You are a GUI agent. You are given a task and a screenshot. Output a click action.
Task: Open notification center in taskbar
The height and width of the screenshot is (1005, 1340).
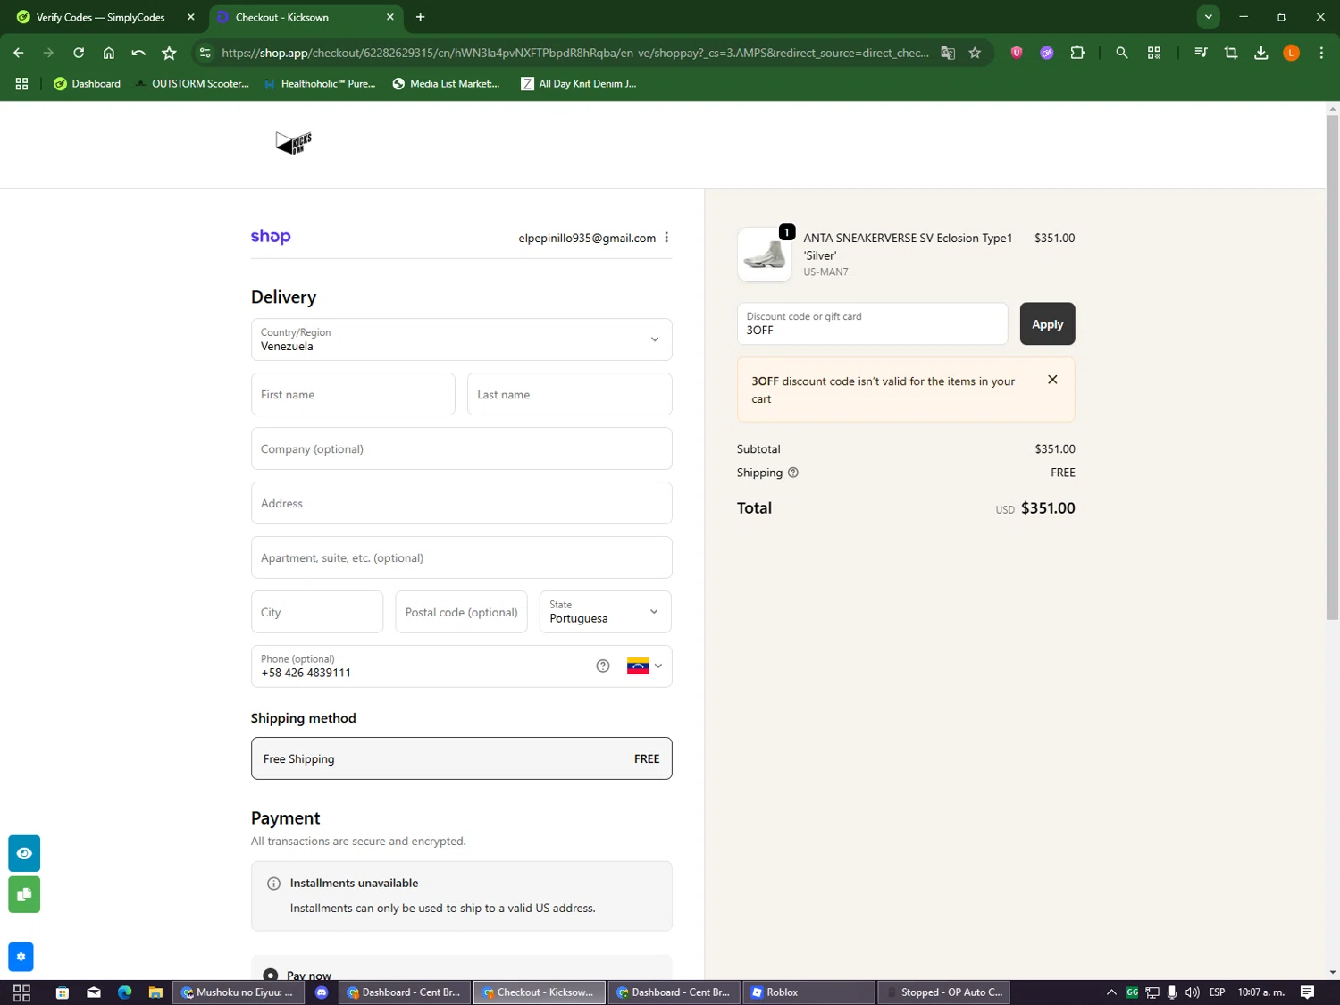coord(1307,992)
